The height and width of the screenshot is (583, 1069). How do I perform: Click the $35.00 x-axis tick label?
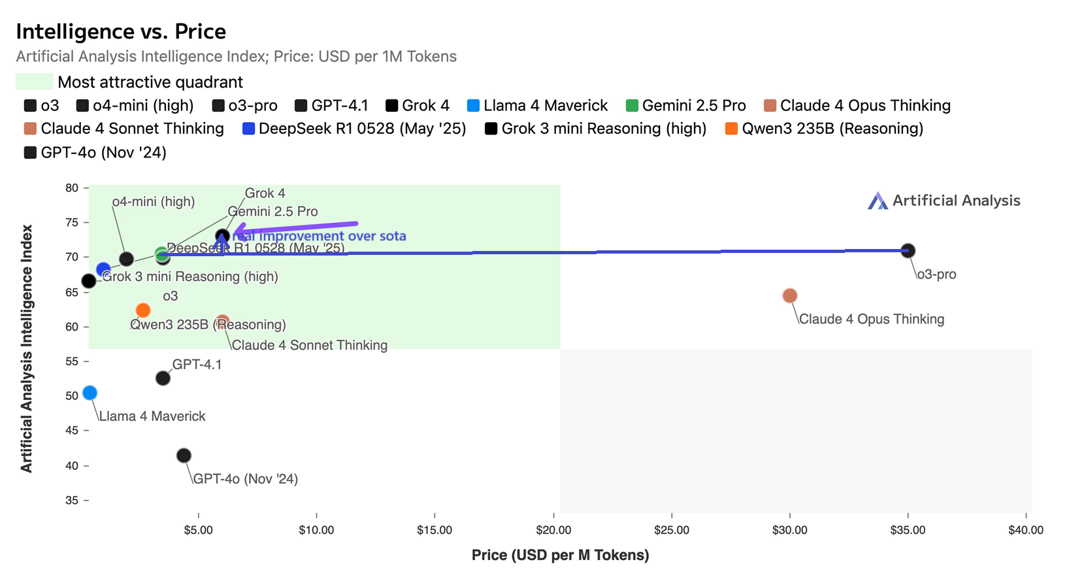[x=908, y=530]
